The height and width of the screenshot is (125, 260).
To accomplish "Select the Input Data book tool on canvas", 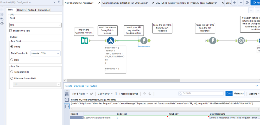I will tap(85, 41).
